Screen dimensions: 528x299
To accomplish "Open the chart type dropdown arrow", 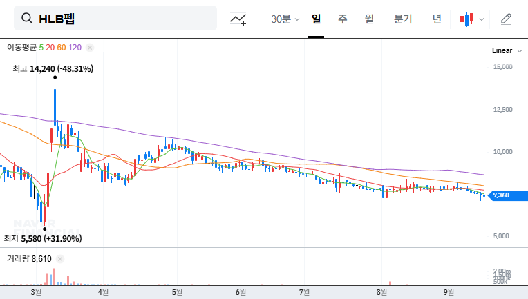I will [482, 19].
